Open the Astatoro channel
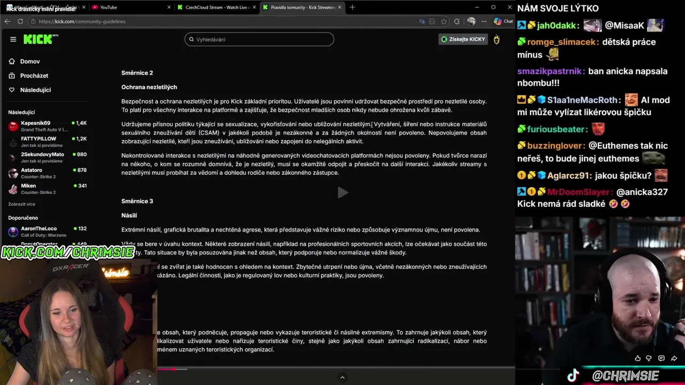 pyautogui.click(x=47, y=173)
